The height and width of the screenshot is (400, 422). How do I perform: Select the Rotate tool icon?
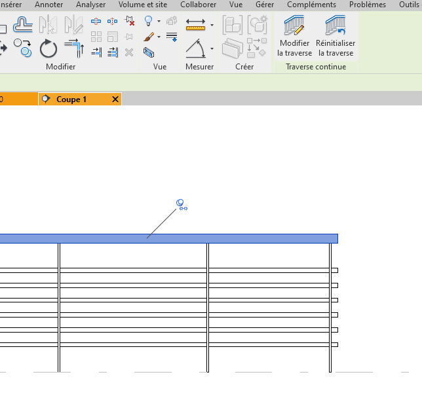coord(48,49)
